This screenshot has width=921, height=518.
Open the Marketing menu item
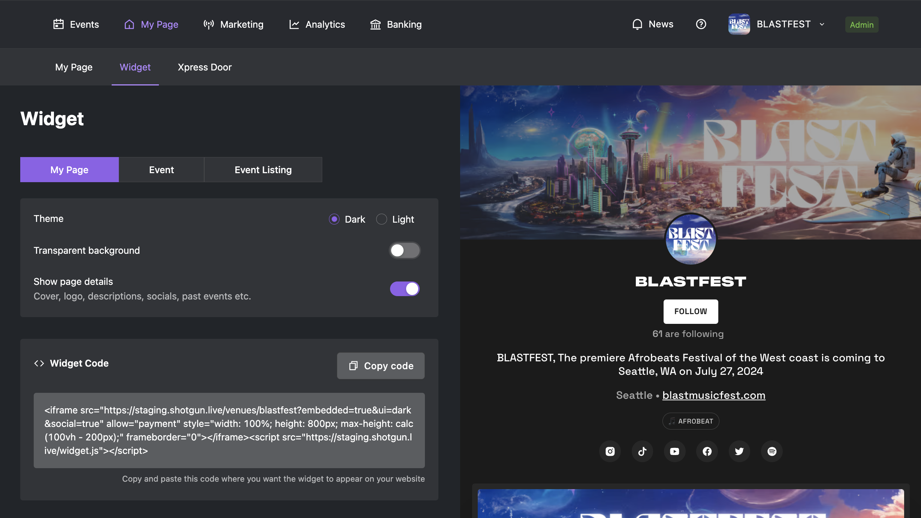[233, 24]
